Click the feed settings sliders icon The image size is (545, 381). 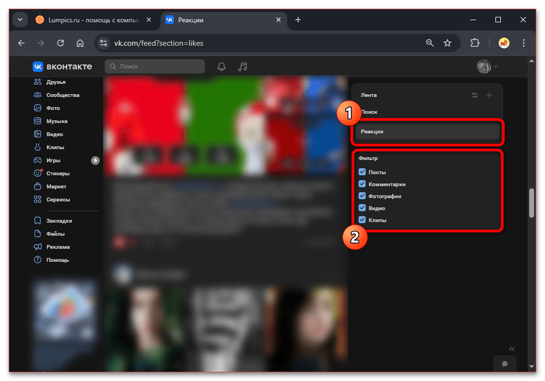(x=475, y=95)
